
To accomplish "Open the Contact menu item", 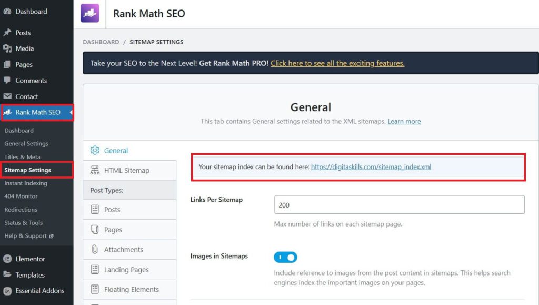I will [x=26, y=96].
